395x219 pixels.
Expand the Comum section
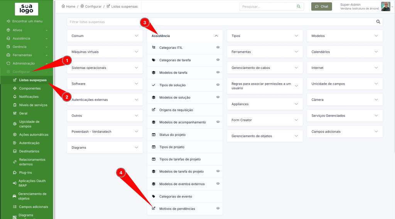tap(105, 36)
